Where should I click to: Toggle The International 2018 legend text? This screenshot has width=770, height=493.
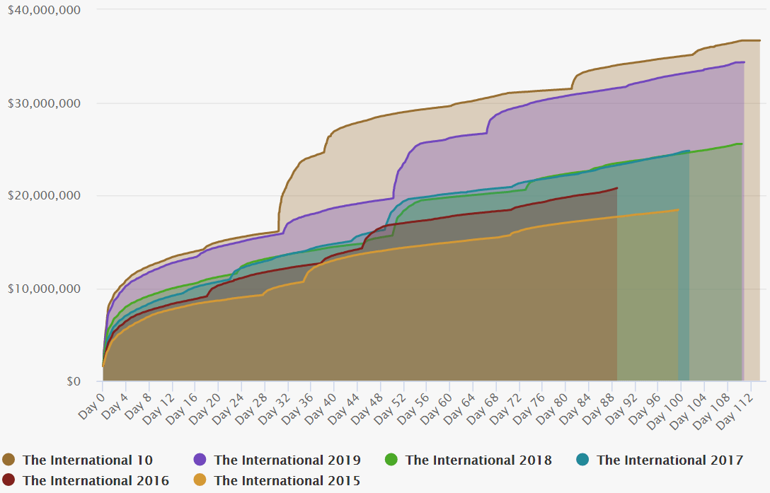[478, 460]
